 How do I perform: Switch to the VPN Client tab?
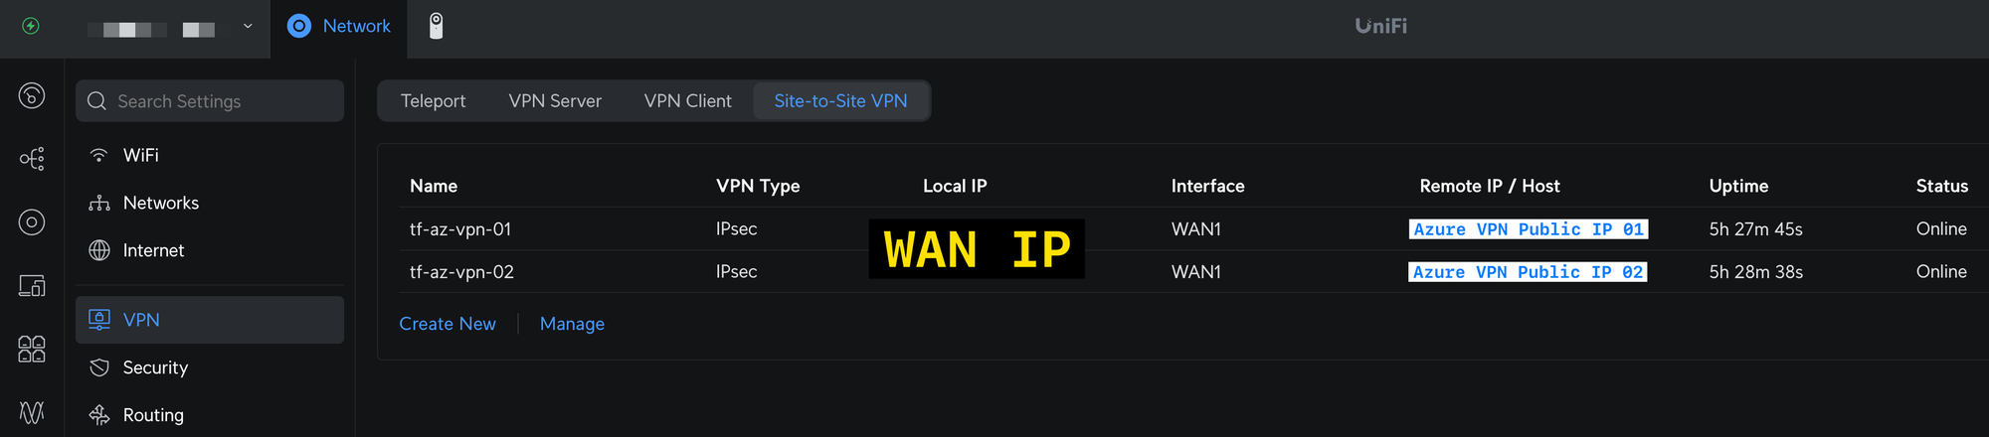tap(687, 101)
